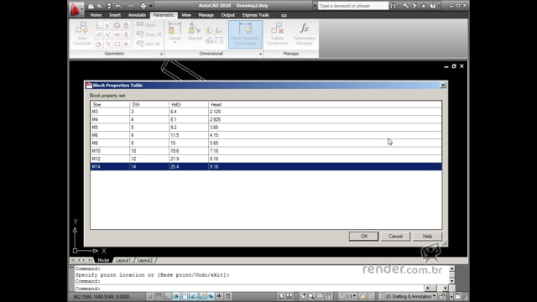Click the Open file icon in quick access toolbar
Viewport: 537px width, 302px height.
[x=100, y=6]
